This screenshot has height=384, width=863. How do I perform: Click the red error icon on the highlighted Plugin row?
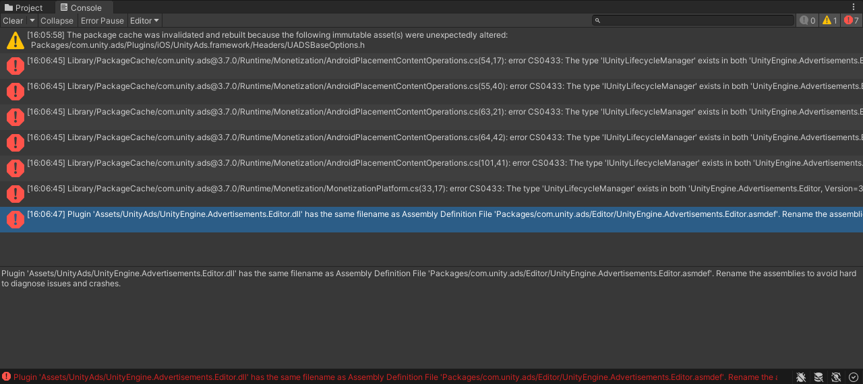[x=15, y=220]
